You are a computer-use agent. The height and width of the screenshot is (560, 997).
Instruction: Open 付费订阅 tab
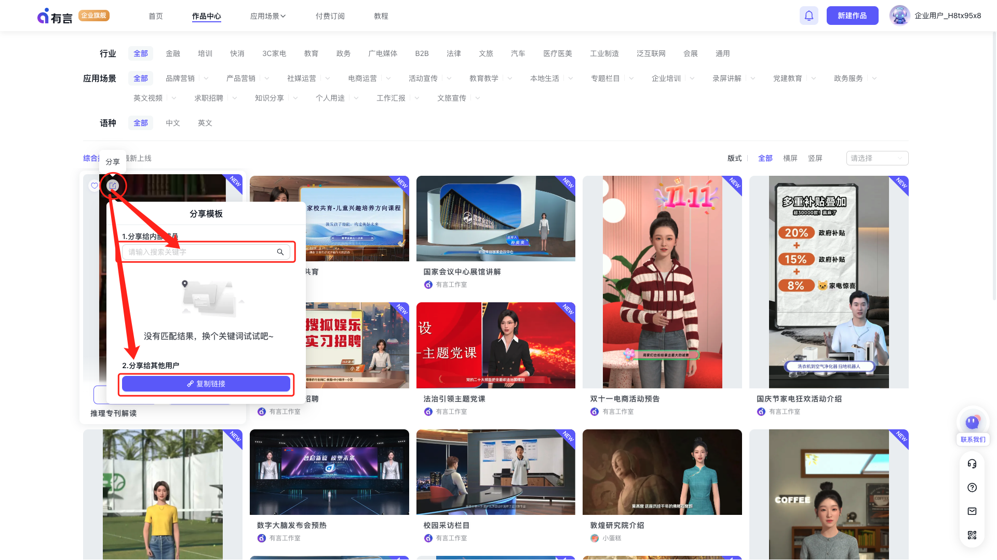[330, 16]
